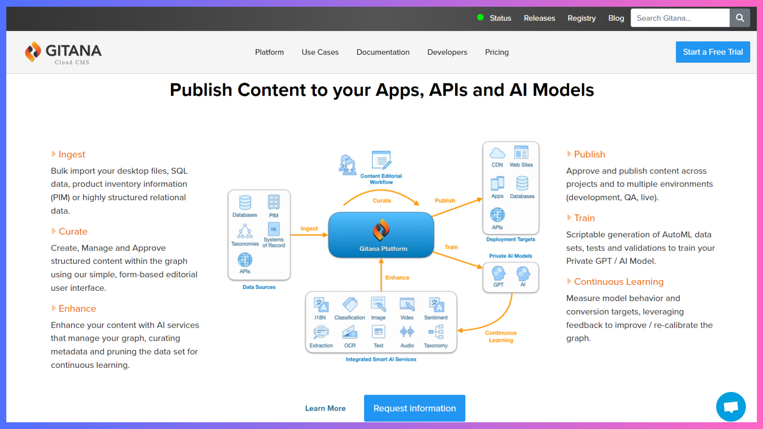The width and height of the screenshot is (763, 429).
Task: Click the arrow beside Continuous Learning heading
Action: (x=569, y=282)
